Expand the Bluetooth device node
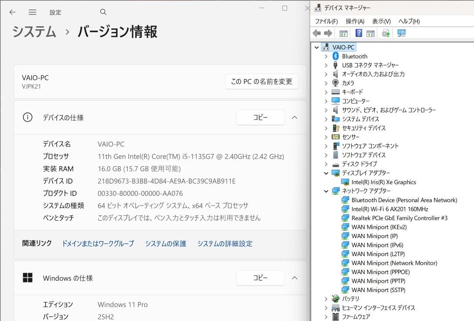Viewport: 474px width, 321px height. tap(325, 56)
